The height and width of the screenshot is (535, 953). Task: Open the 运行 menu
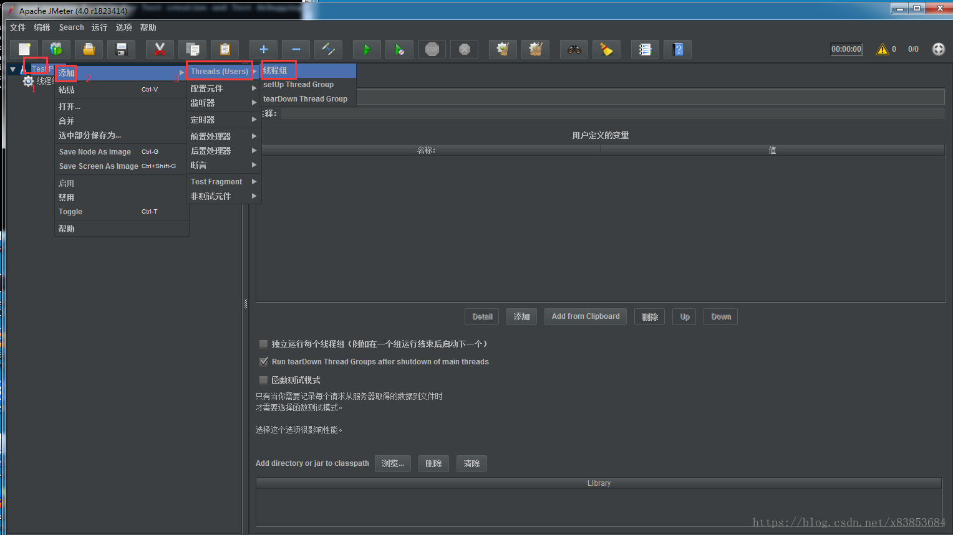coord(99,27)
